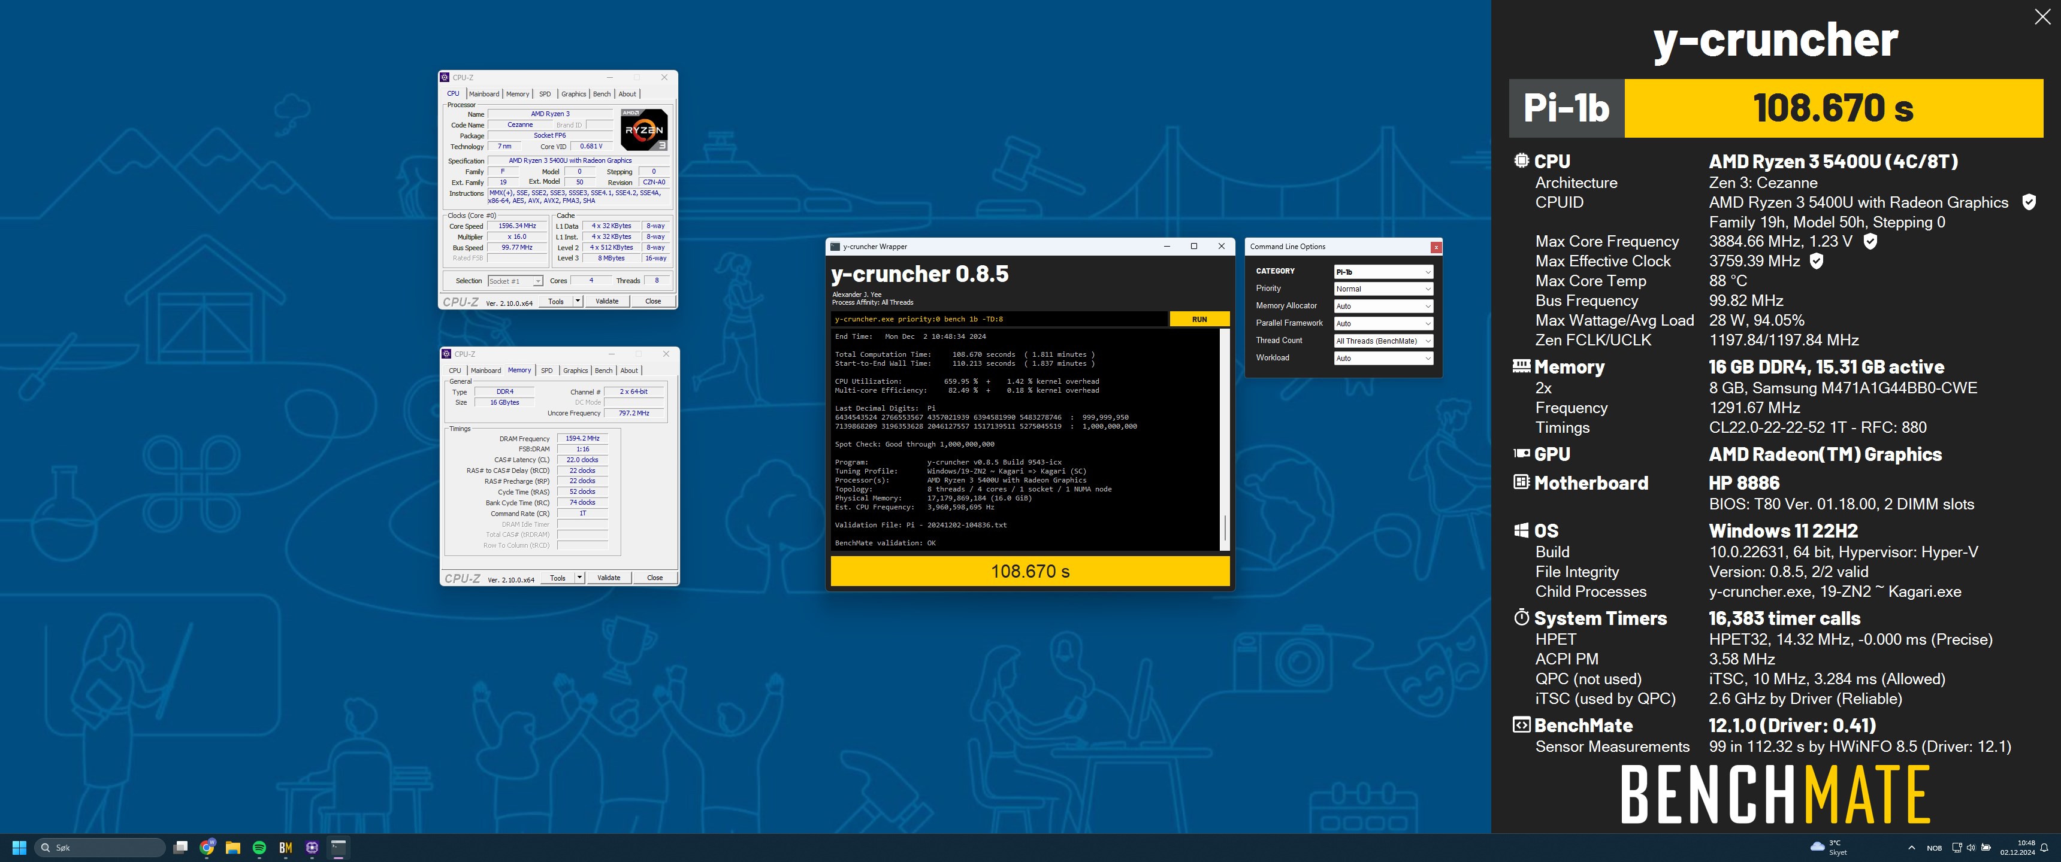Image resolution: width=2061 pixels, height=862 pixels.
Task: Open Priority dropdown set to Normal
Action: point(1383,289)
